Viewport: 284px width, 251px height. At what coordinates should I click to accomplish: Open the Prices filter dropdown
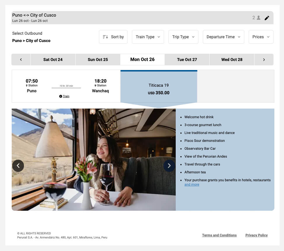pyautogui.click(x=261, y=37)
